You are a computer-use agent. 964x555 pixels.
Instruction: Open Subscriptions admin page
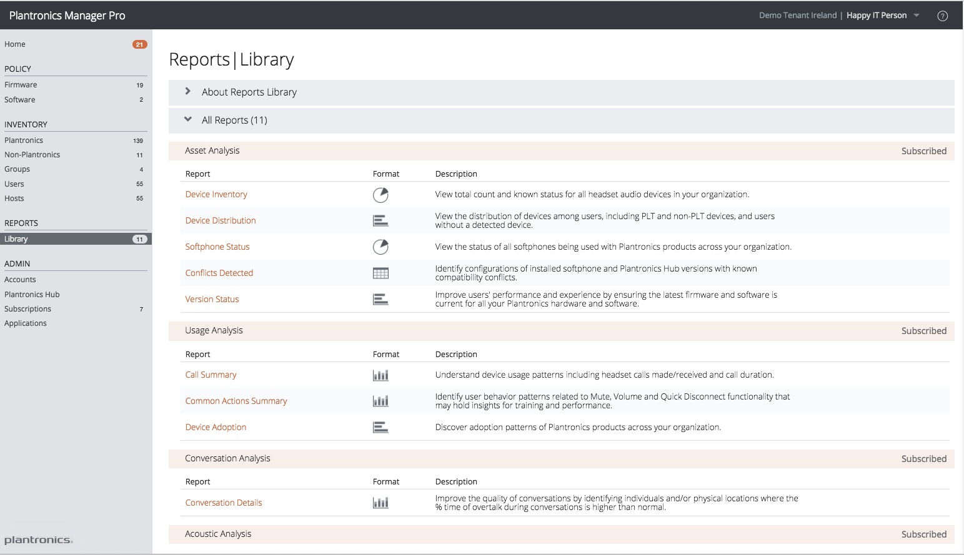[x=28, y=309]
